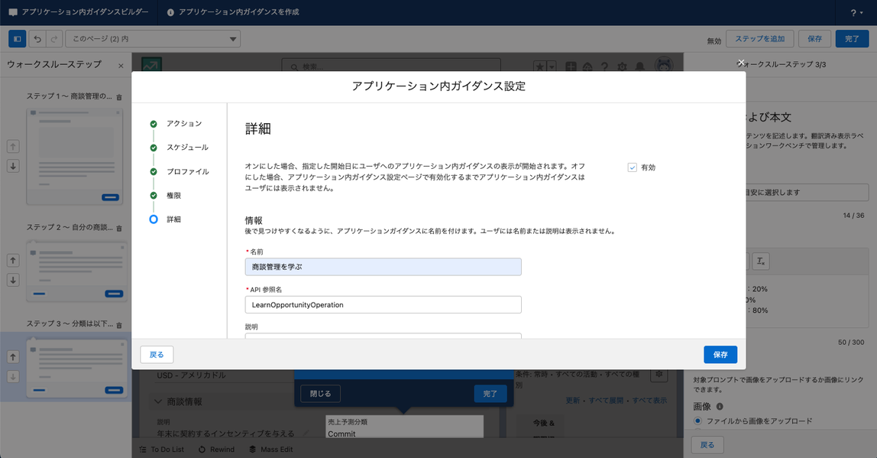Click the info icon in header tab
The width and height of the screenshot is (877, 458).
coord(170,12)
